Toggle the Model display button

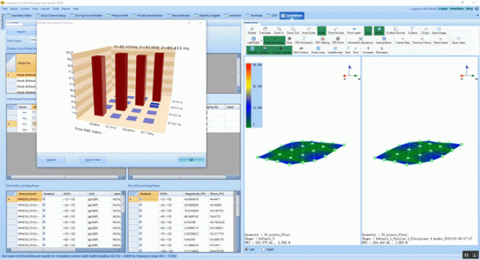pos(379,30)
